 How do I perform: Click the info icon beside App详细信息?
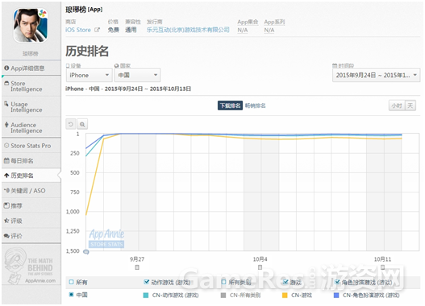click(6, 68)
